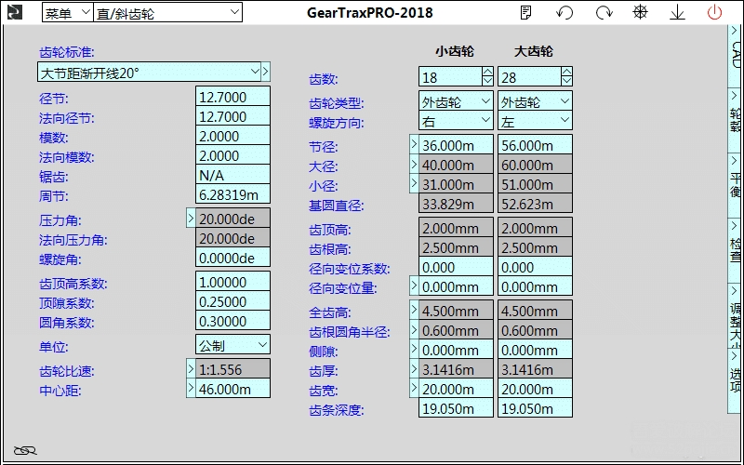Click arrow next to 节径 field
This screenshot has height=465, width=744.
(x=414, y=144)
